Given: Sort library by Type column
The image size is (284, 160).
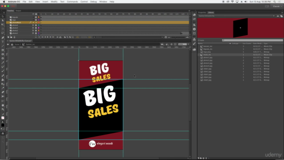Looking at the screenshot, I should (x=265, y=44).
